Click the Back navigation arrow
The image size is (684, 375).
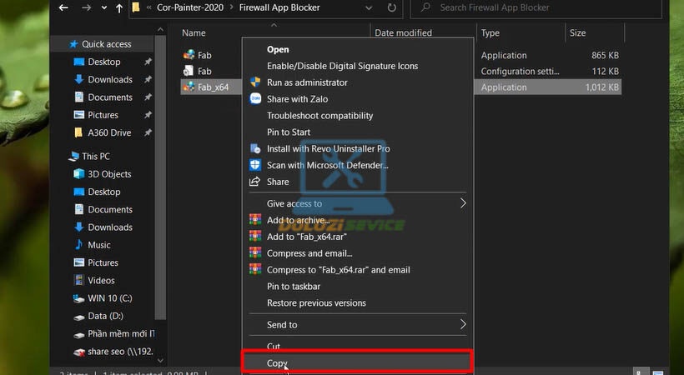coord(61,7)
